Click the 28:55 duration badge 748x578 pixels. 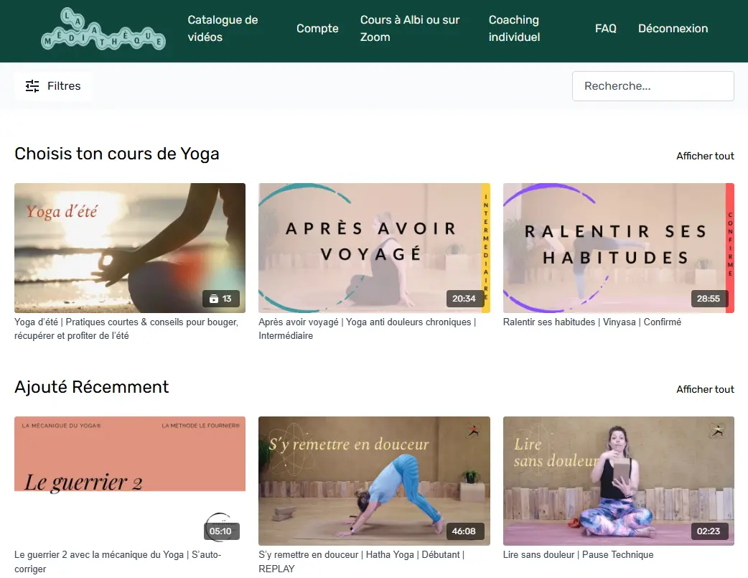point(709,298)
